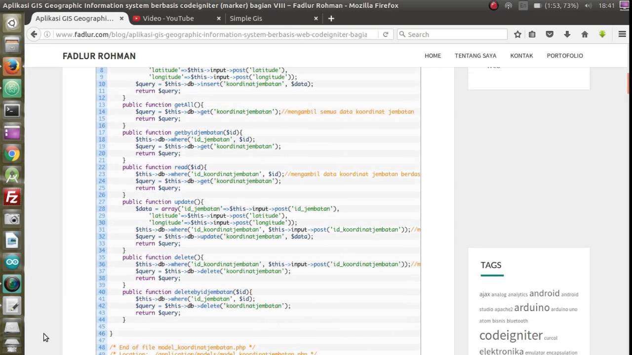Image resolution: width=632 pixels, height=355 pixels.
Task: Click code line 40 deletebyidjembatan function
Action: point(187,292)
